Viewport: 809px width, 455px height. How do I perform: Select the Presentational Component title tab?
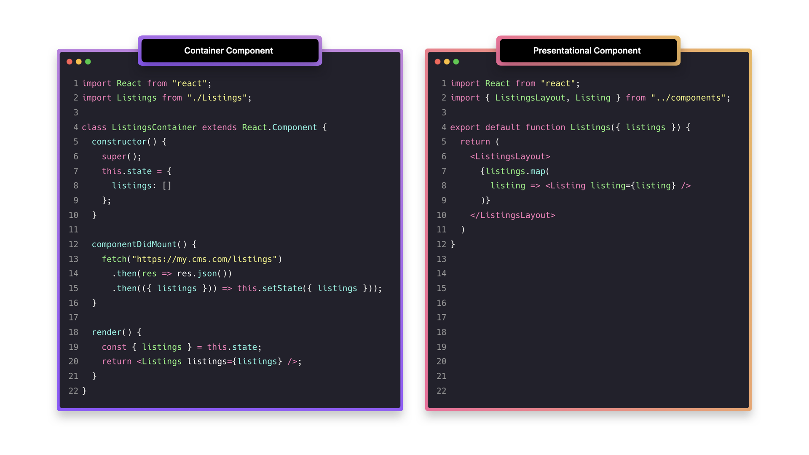[587, 51]
